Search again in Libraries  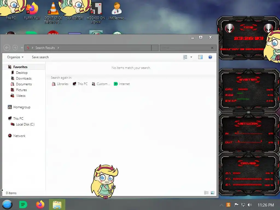tap(60, 84)
